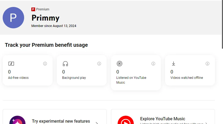The width and height of the screenshot is (223, 124).
Task: Open the Try experimental new features chevron
Action: click(97, 123)
